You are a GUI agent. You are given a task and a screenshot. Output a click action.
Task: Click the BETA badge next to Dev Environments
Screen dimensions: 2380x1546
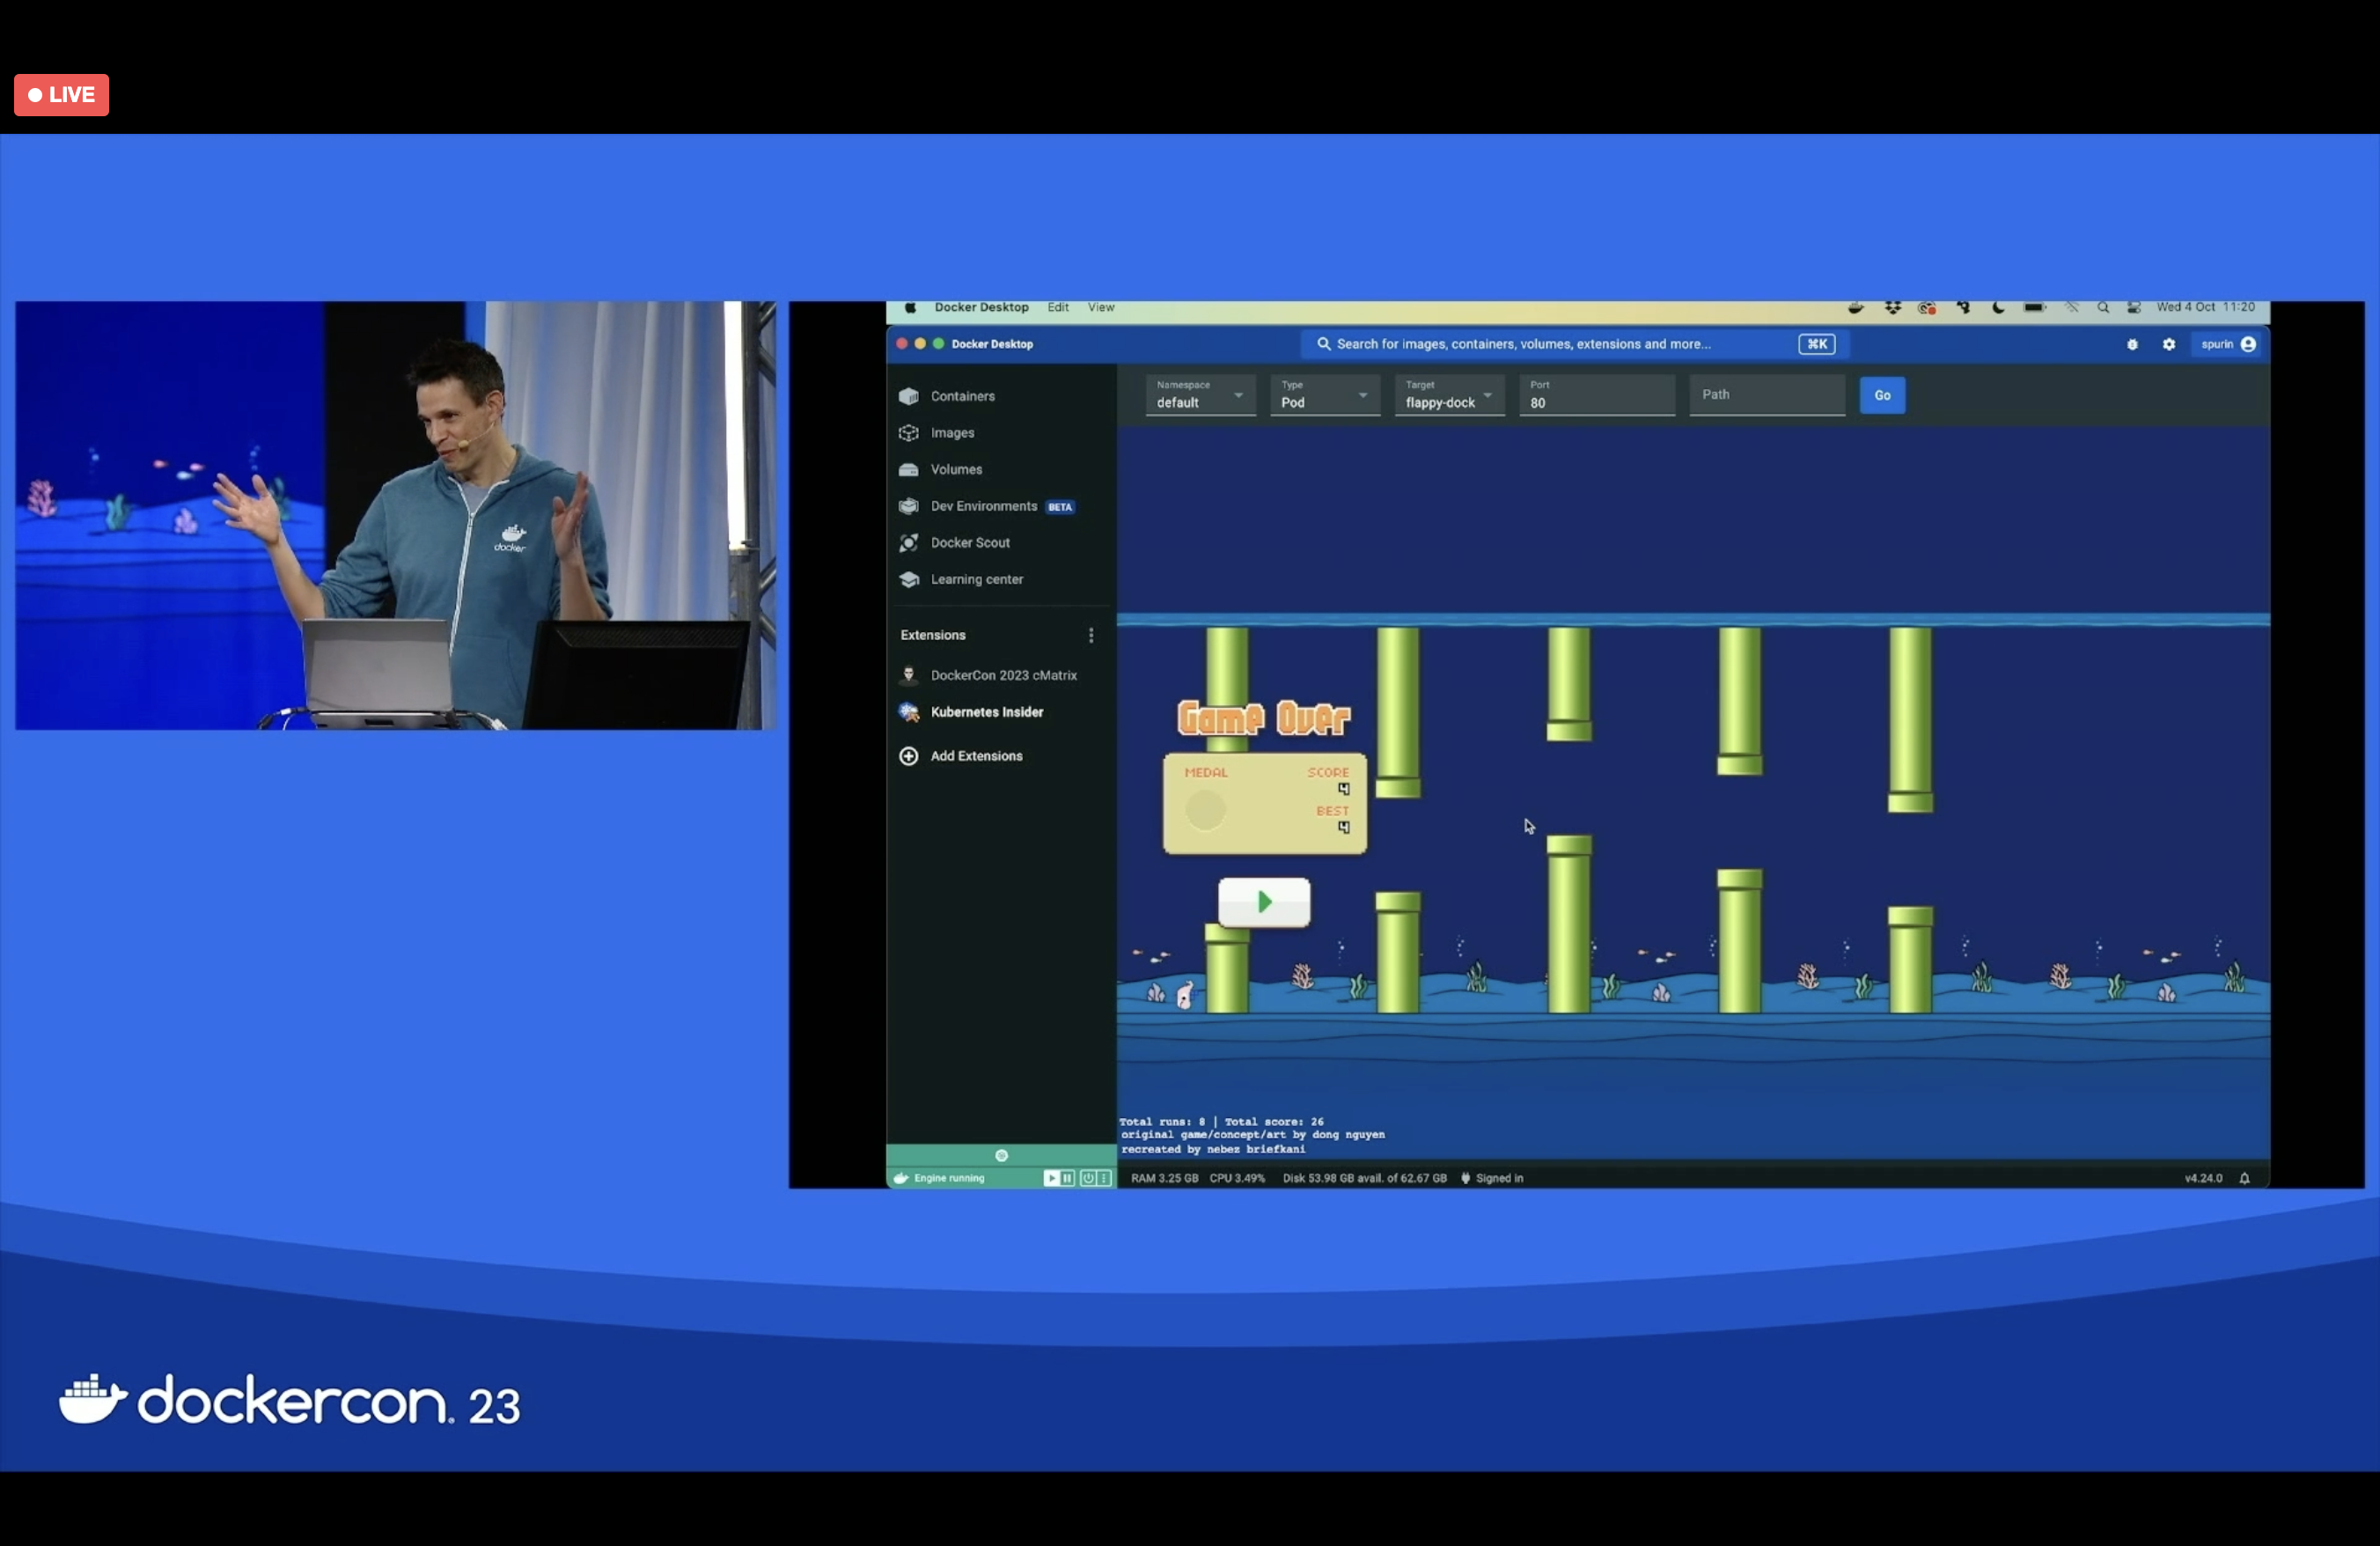point(1060,507)
